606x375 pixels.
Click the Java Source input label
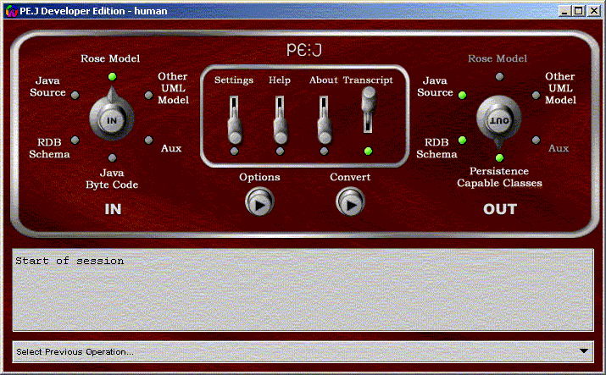[x=47, y=86]
